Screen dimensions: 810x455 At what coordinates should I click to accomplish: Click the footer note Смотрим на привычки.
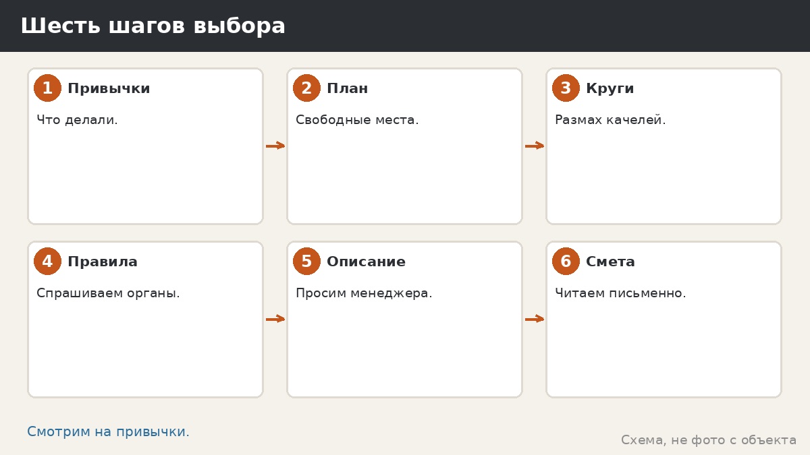tap(108, 432)
